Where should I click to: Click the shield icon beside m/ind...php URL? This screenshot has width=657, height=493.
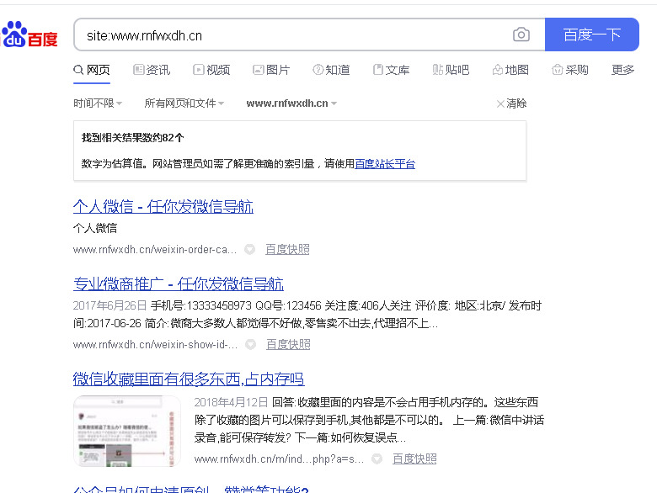click(377, 459)
